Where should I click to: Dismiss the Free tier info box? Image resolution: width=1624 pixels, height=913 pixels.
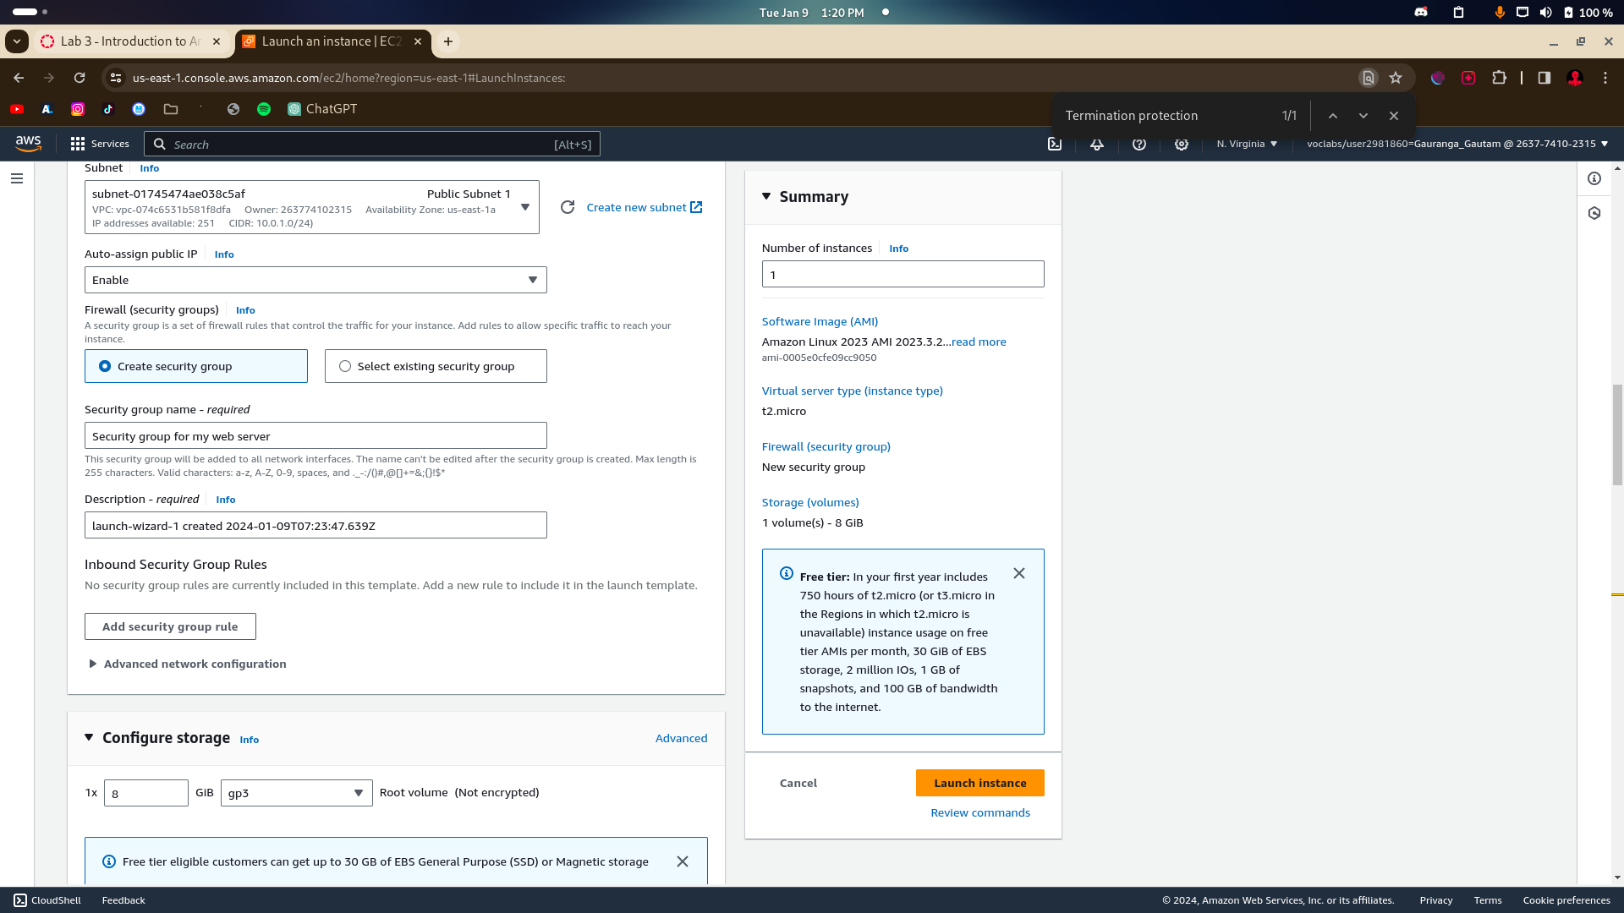(1019, 574)
